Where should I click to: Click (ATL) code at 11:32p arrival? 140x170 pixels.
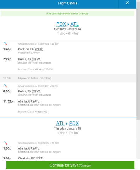(37, 101)
